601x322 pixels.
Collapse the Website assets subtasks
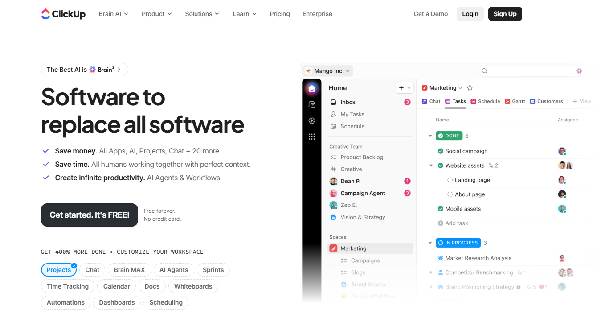pyautogui.click(x=431, y=165)
